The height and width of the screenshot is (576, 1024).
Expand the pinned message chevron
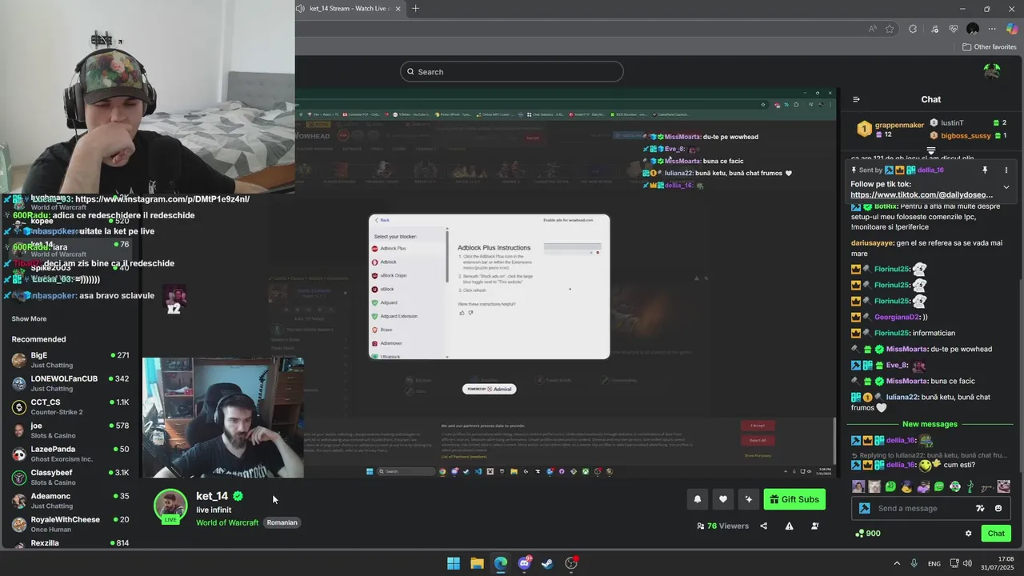coord(1006,187)
